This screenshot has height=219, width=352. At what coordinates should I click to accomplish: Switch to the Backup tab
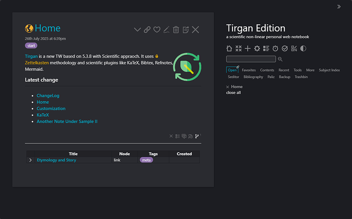coord(285,77)
